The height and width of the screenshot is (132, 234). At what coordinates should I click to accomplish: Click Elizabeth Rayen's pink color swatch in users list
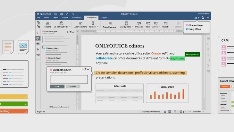click(x=187, y=25)
